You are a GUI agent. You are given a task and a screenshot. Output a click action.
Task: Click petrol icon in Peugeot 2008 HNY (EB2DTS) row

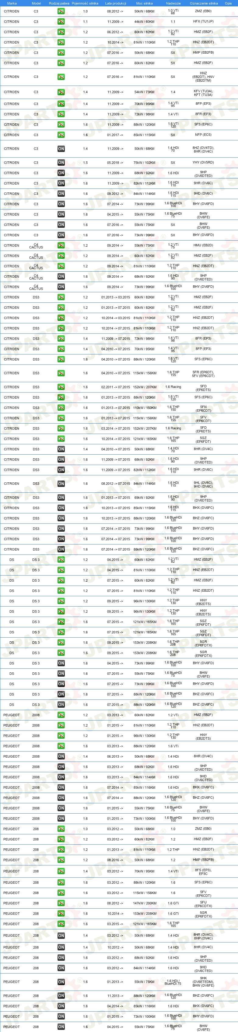point(61,735)
